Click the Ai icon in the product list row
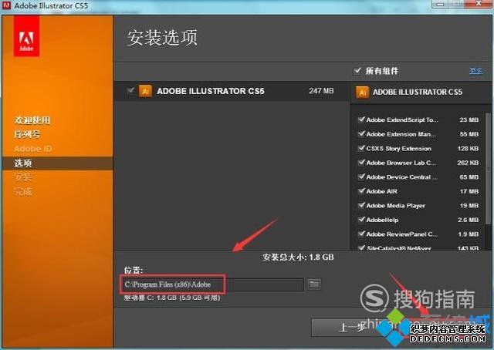 pos(145,91)
